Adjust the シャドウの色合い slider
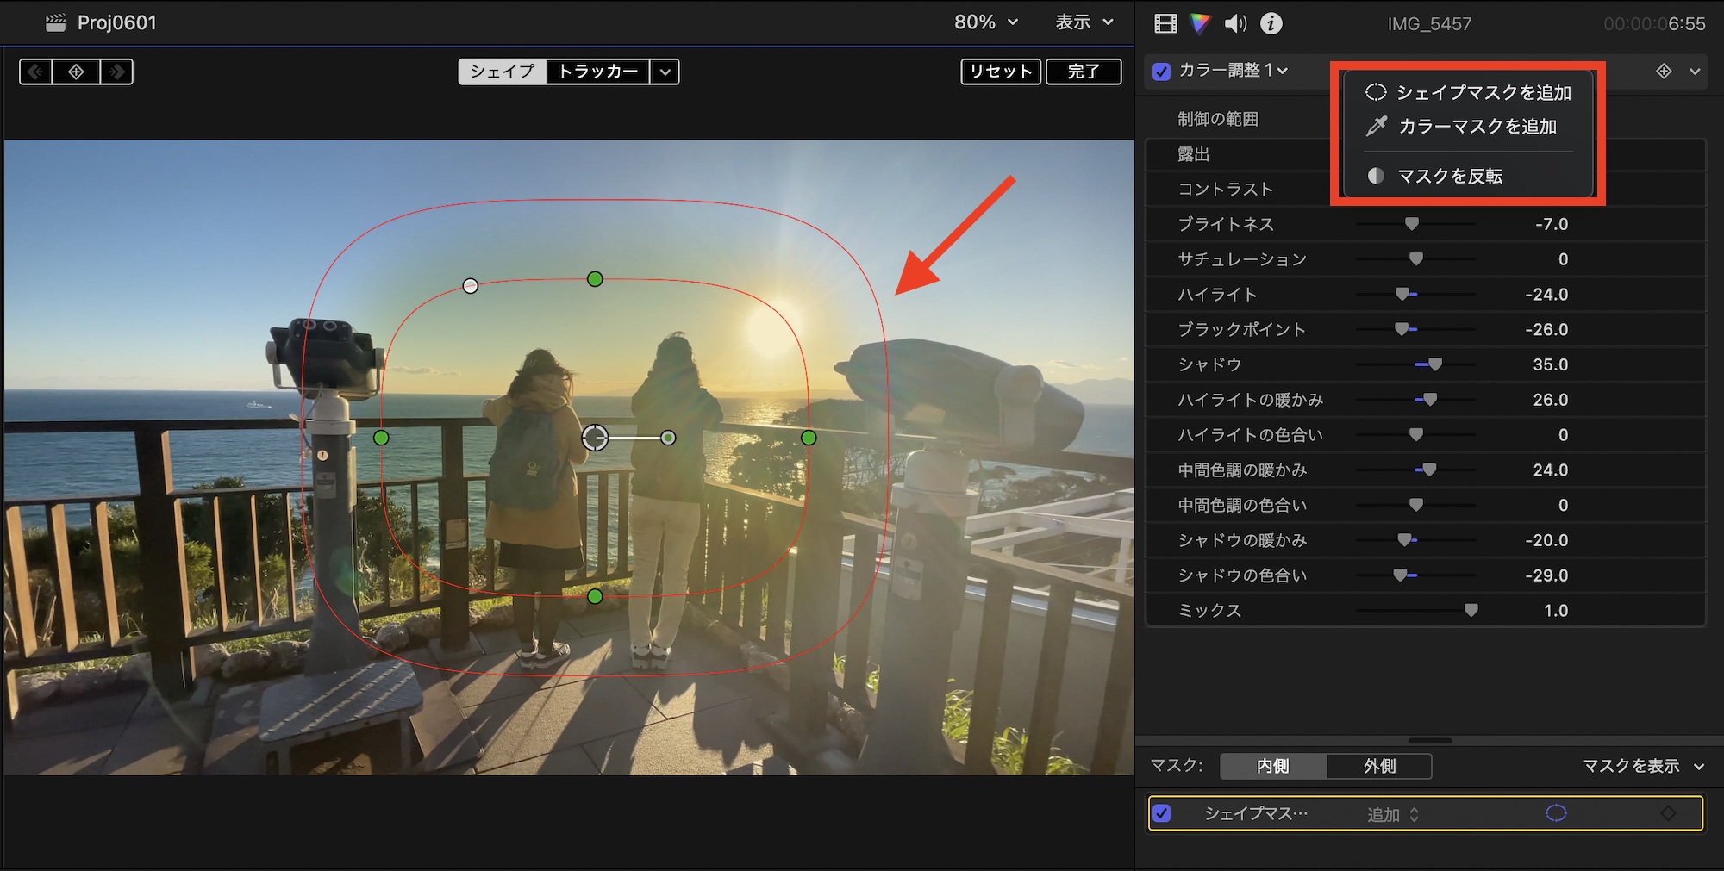This screenshot has height=871, width=1724. click(x=1400, y=575)
